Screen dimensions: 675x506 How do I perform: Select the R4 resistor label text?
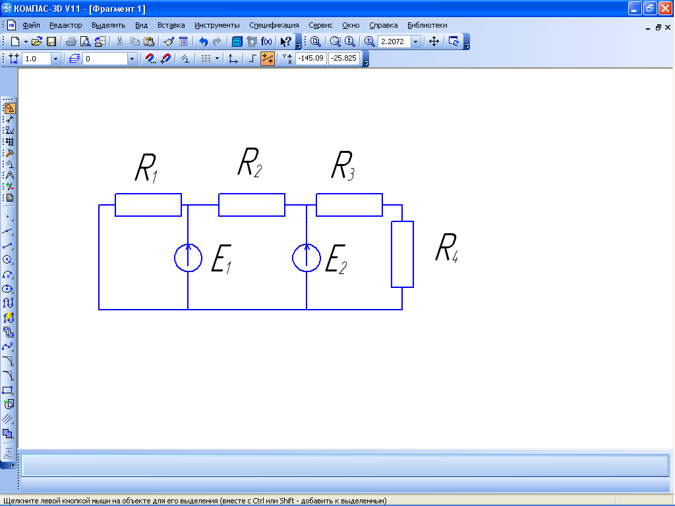pos(446,248)
